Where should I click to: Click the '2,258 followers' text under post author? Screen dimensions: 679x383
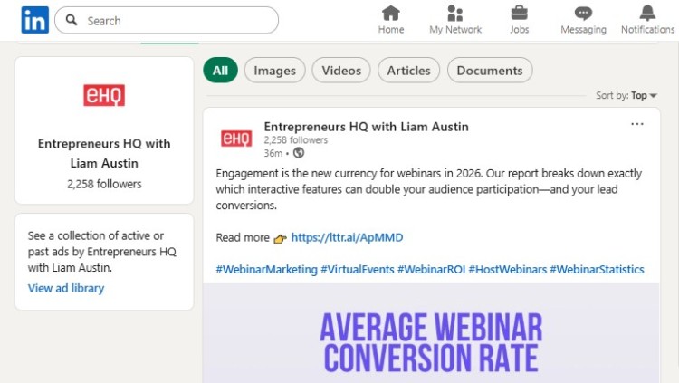[296, 140]
